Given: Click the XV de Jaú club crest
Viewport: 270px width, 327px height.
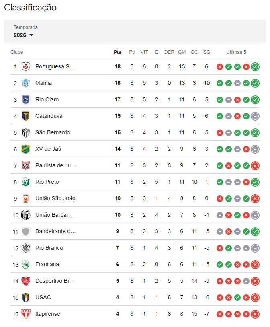Looking at the screenshot, I should 26,149.
